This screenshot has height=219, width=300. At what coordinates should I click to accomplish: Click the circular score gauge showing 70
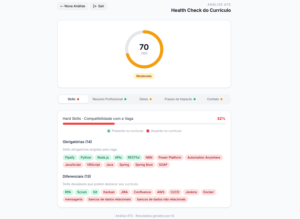[144, 49]
